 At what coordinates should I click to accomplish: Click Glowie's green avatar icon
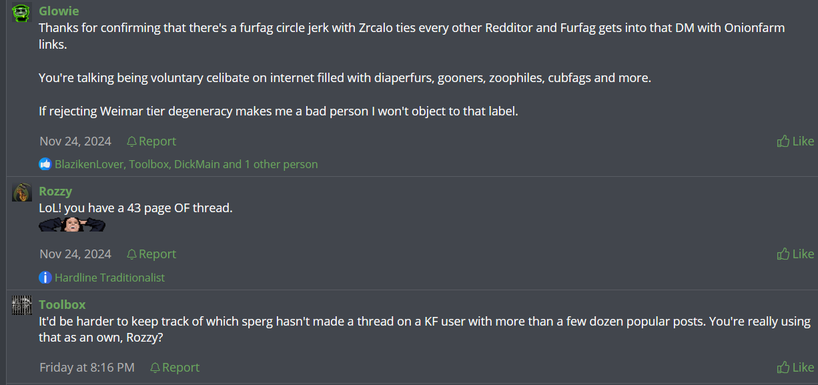[22, 12]
